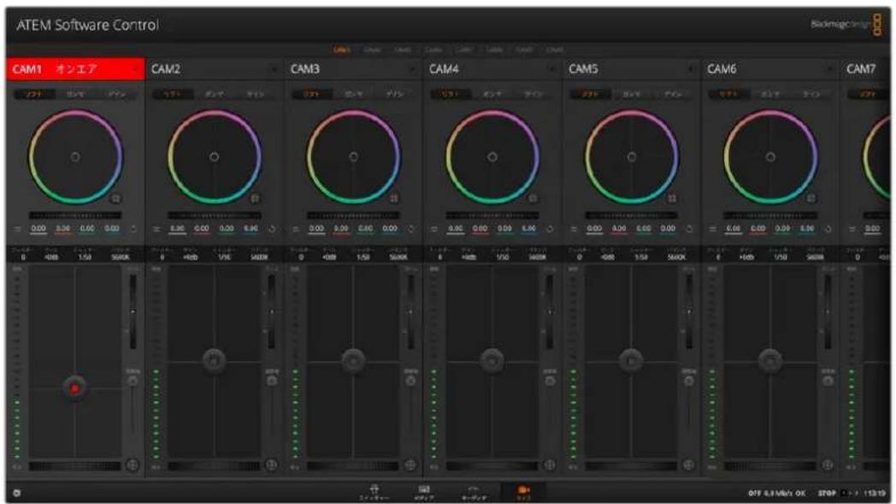Image resolution: width=896 pixels, height=504 pixels.
Task: Select the Gamma tab in CAM2
Action: (215, 94)
